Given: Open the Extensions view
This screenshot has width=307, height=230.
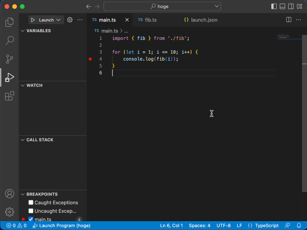Looking at the screenshot, I should tap(9, 96).
